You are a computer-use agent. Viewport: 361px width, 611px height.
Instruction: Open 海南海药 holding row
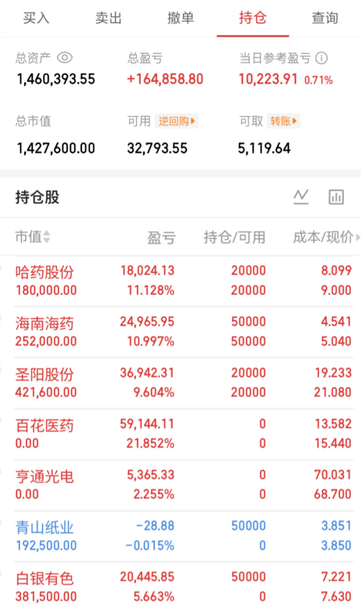click(180, 332)
